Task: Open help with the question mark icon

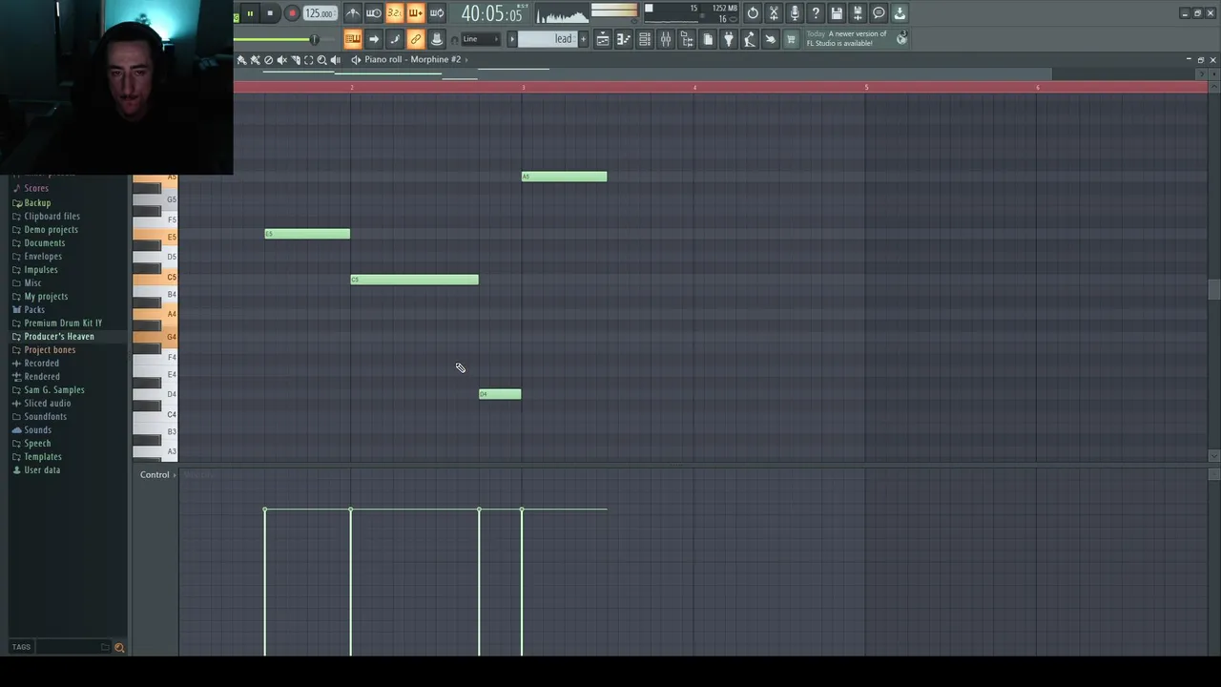Action: [816, 13]
